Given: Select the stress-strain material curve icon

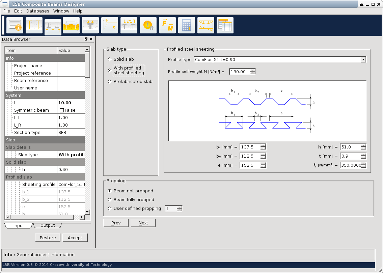Looking at the screenshot, I should (x=110, y=25).
